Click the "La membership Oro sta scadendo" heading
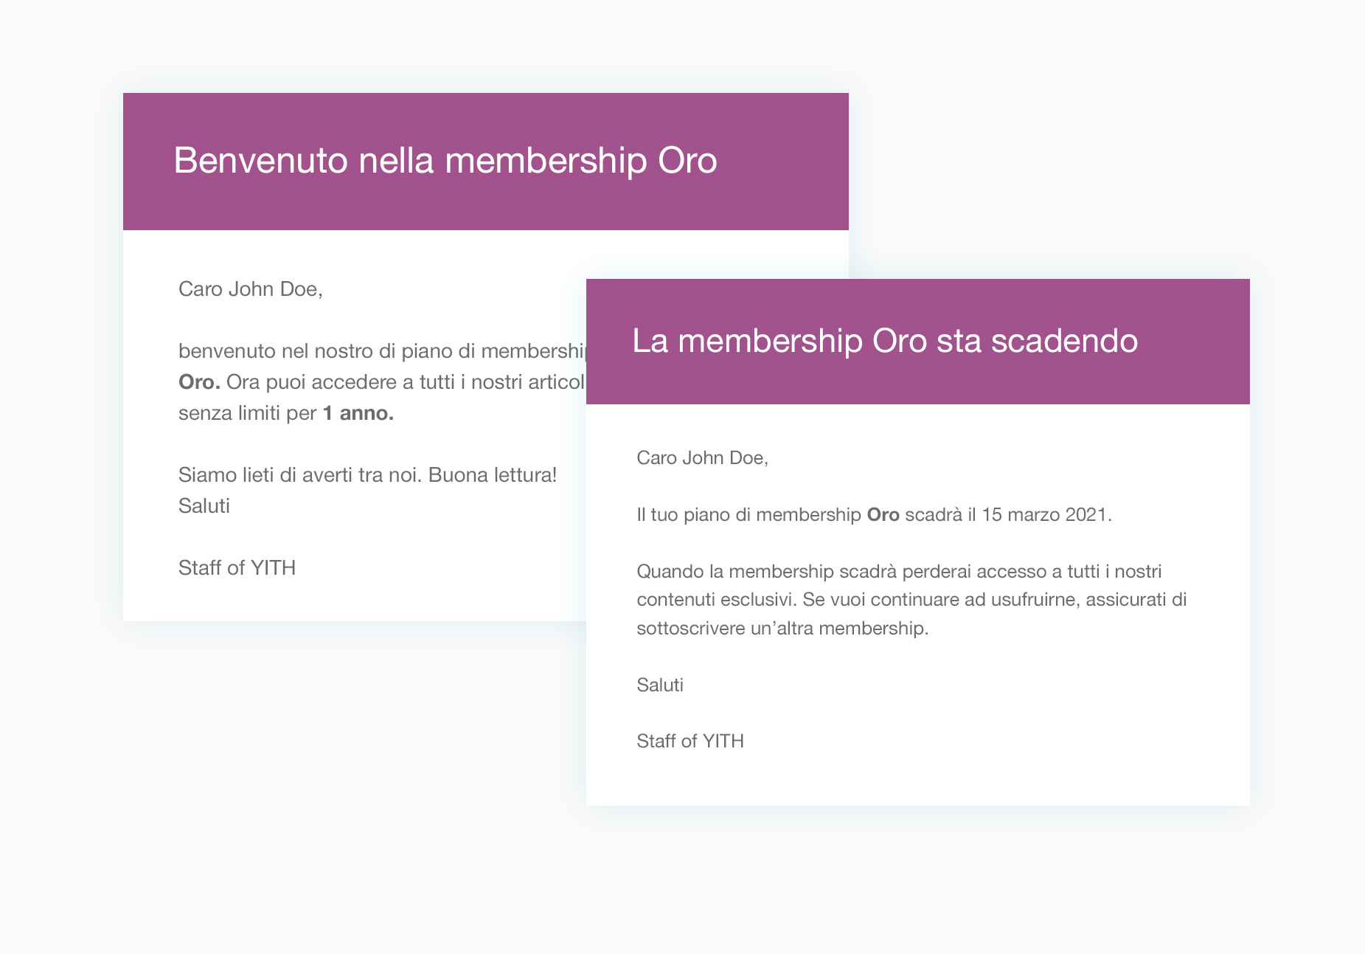This screenshot has width=1365, height=954. (884, 341)
